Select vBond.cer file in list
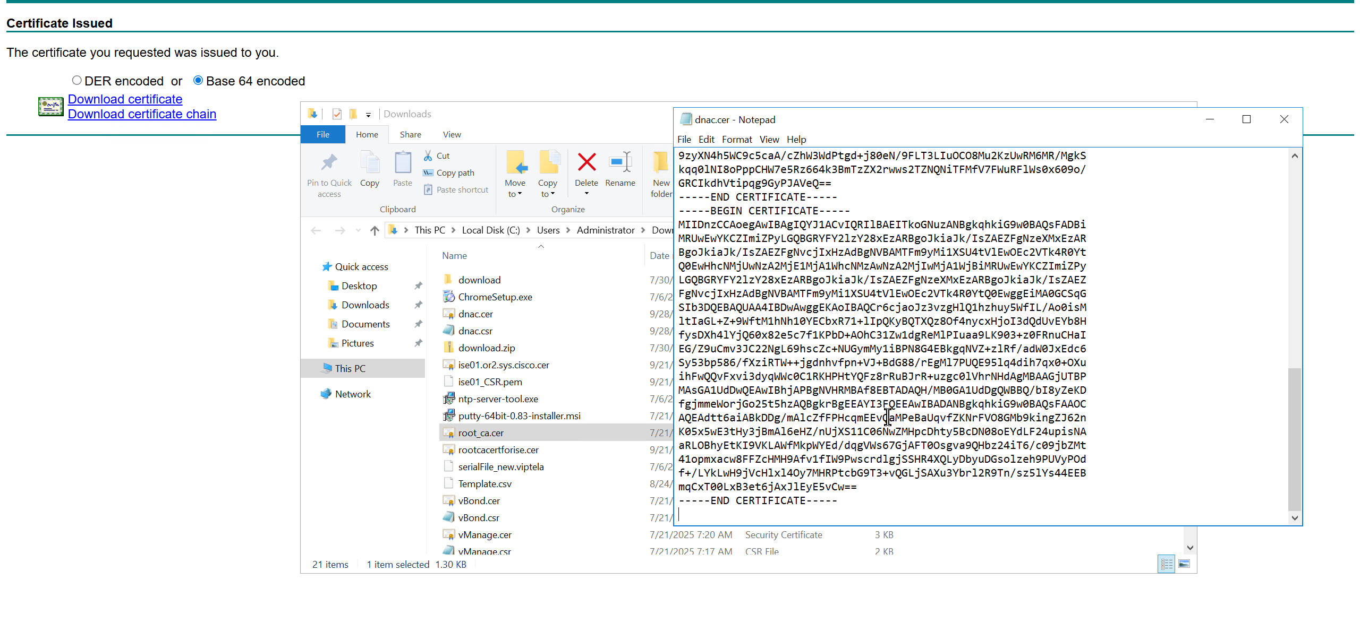The image size is (1360, 623). [479, 501]
